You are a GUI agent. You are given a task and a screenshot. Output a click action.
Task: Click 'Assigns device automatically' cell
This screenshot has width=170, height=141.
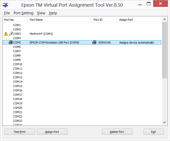coord(137,42)
